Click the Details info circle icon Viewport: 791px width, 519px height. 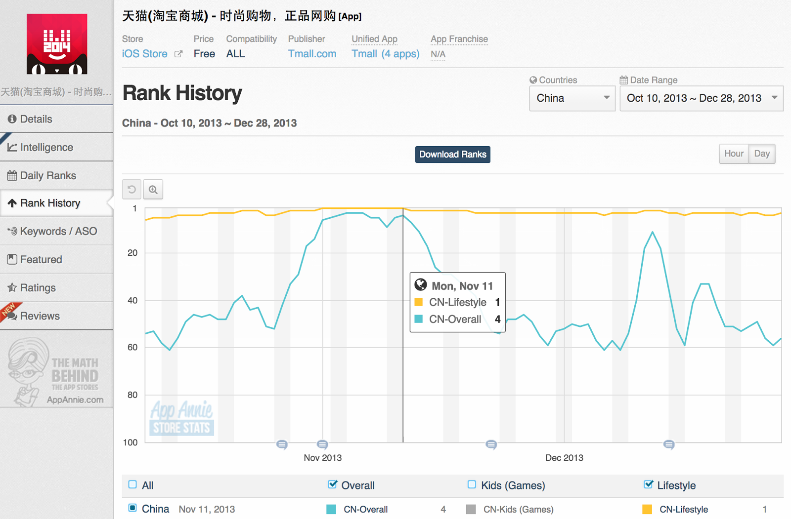[12, 119]
